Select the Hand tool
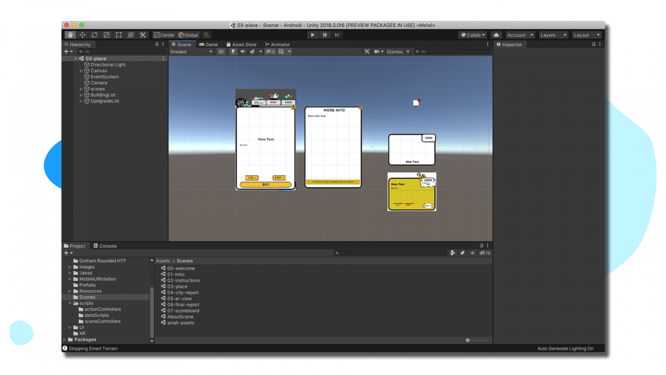Screen dimensions: 666x375 click(x=70, y=35)
